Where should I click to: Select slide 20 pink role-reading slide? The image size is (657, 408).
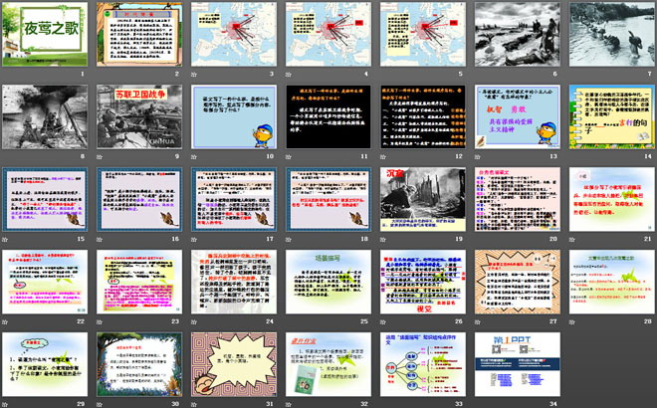(x=518, y=199)
